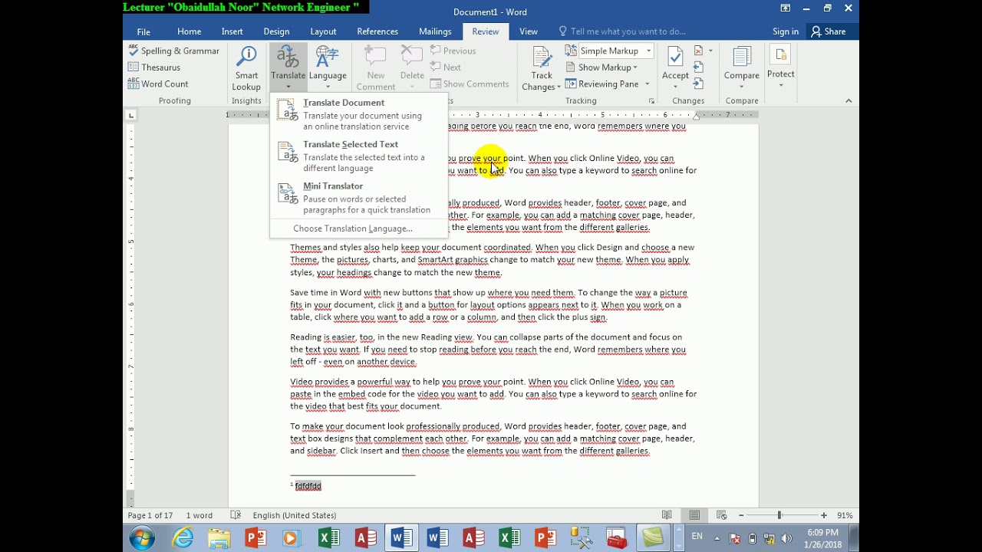Switch to the Insert tab
The height and width of the screenshot is (552, 982).
point(232,31)
